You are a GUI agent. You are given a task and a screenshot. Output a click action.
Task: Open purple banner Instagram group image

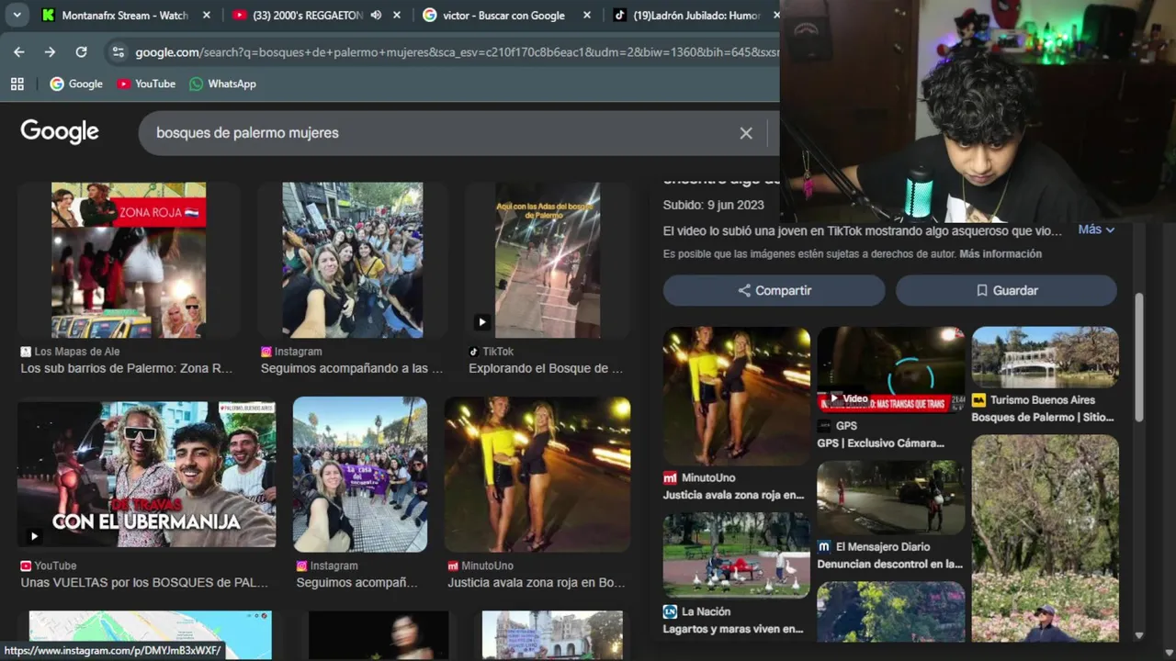pos(360,474)
